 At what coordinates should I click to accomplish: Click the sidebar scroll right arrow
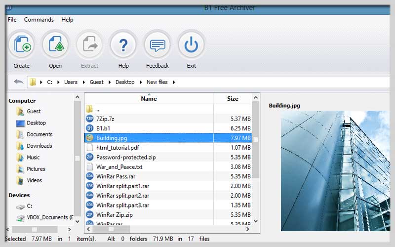tap(69, 229)
